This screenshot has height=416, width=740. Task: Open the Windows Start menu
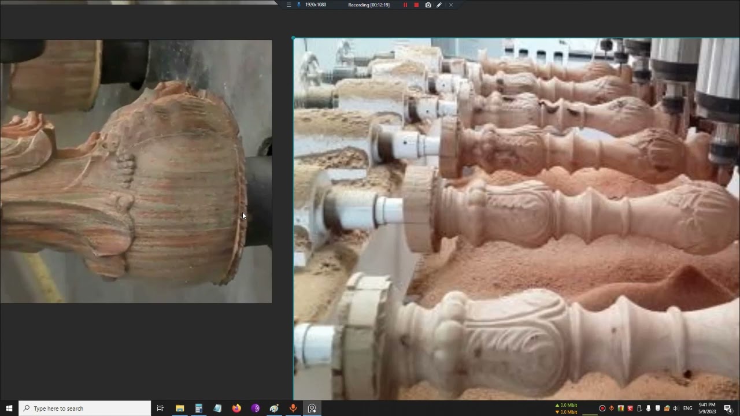9,408
